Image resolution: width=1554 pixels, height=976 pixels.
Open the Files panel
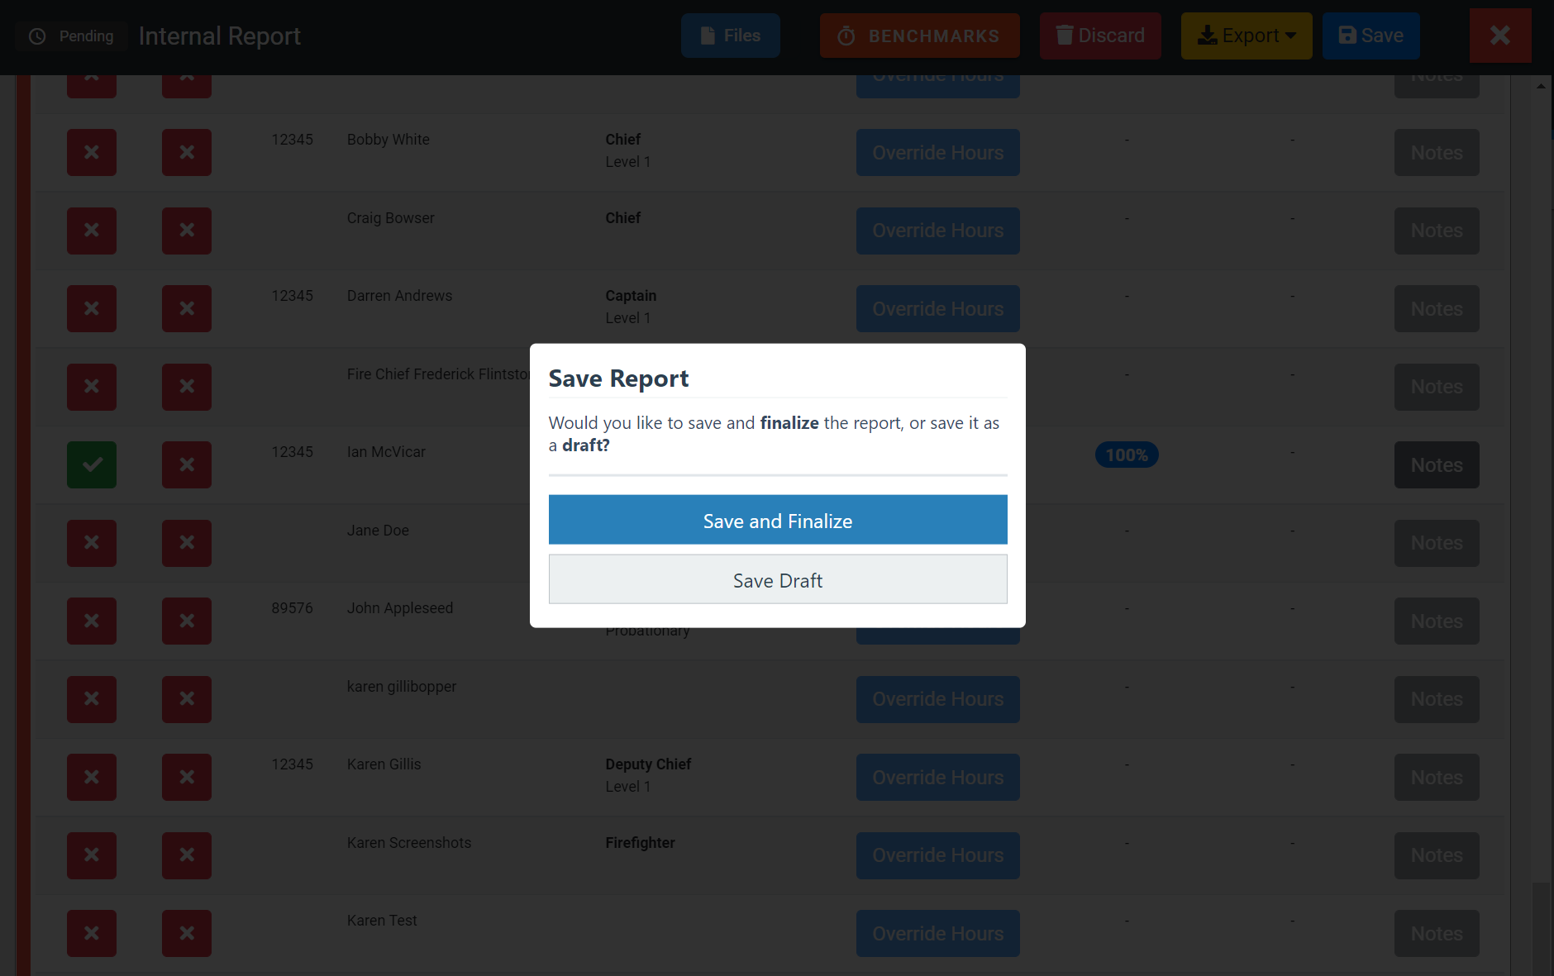click(x=730, y=36)
